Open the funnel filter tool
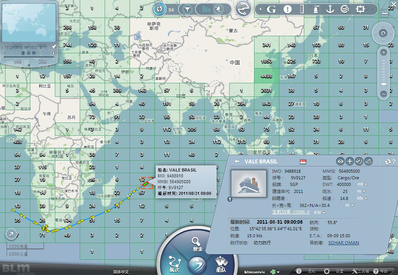 187,10
